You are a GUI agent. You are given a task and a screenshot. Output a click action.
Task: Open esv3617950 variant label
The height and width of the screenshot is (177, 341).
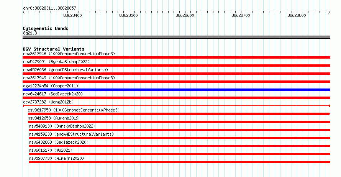pos(74,110)
